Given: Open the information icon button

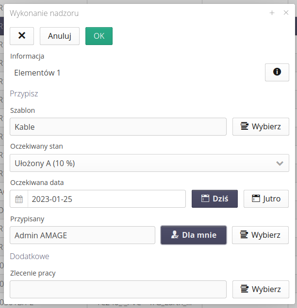Looking at the screenshot, I should 277,72.
